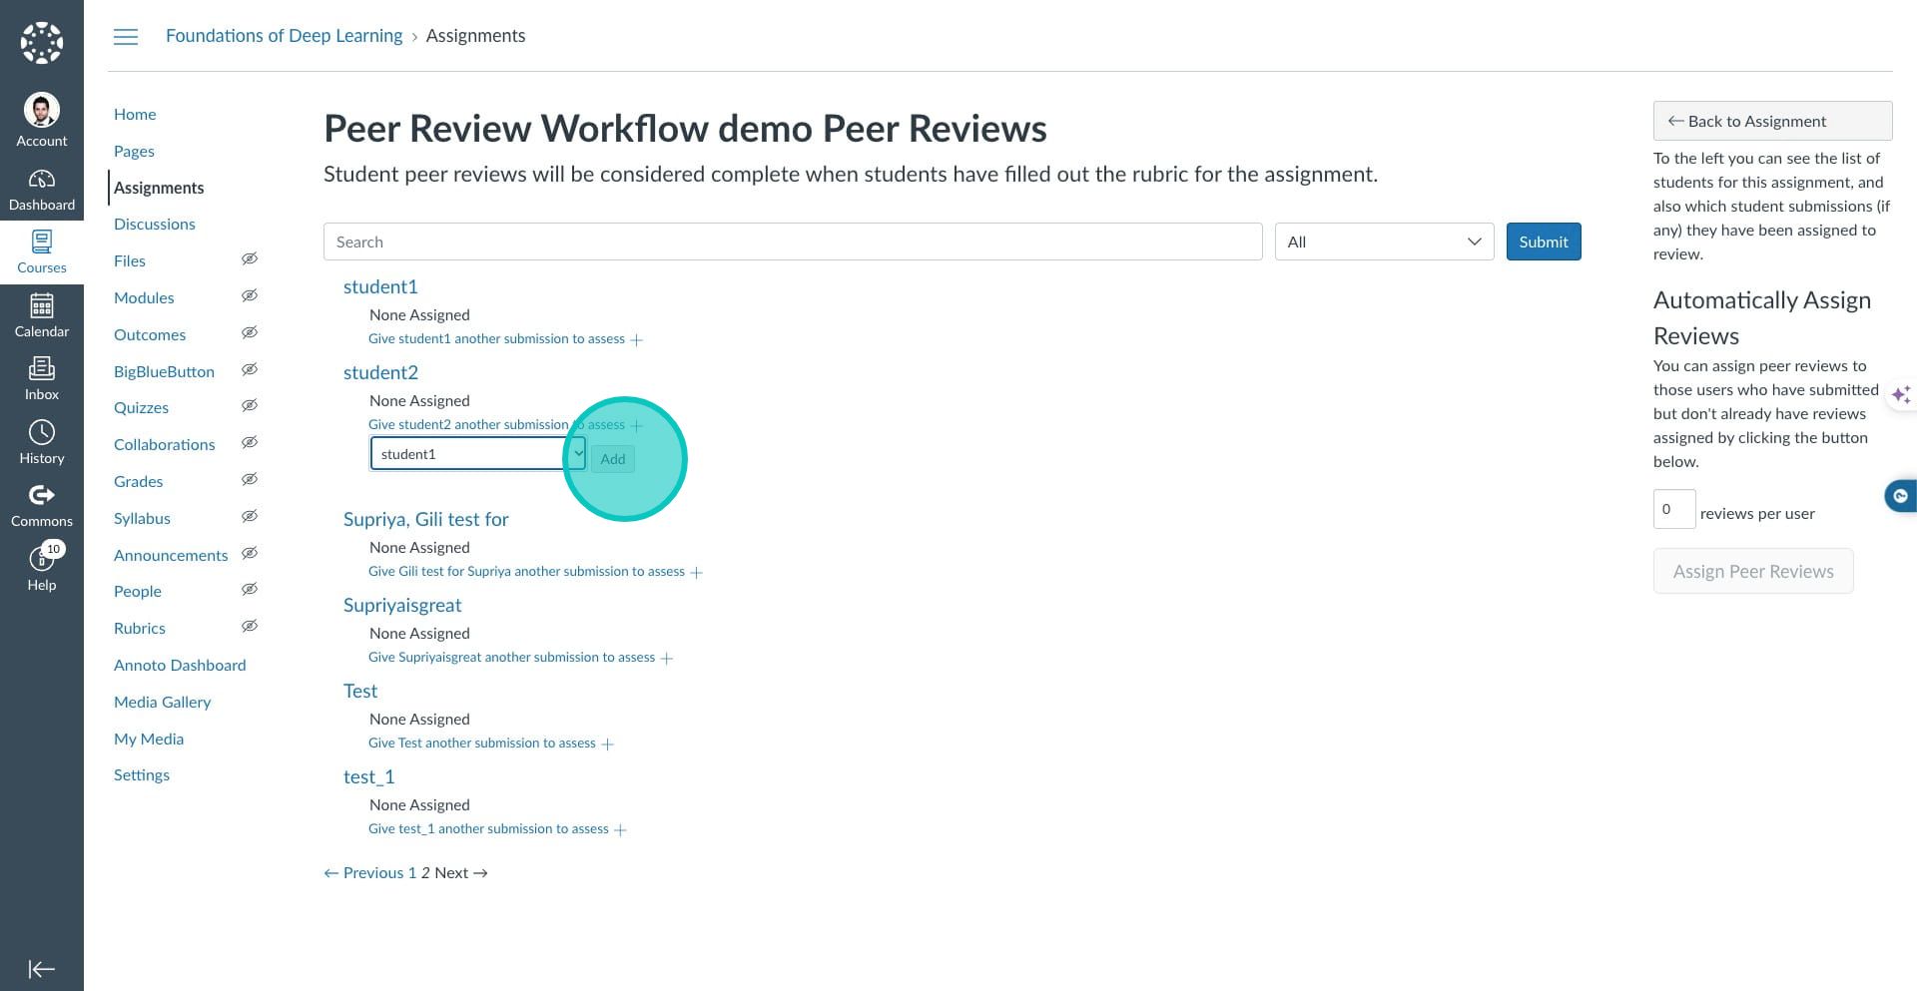
Task: Open the Canvas Dashboard icon
Action: (x=41, y=181)
